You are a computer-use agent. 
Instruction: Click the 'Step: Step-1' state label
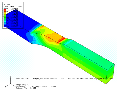tap(22, 85)
